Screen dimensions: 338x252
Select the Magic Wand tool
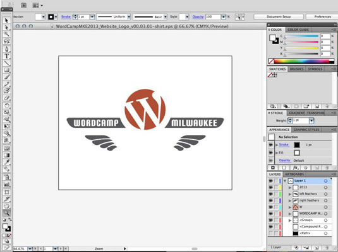click(6, 34)
